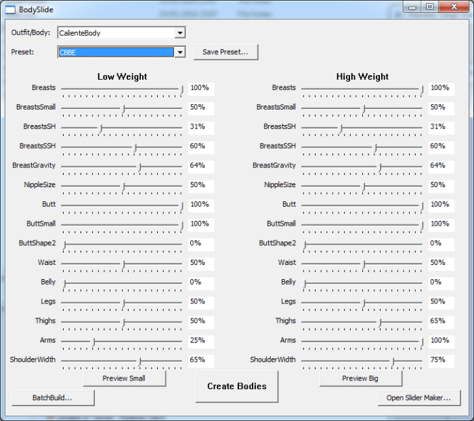This screenshot has width=474, height=421.
Task: Click the Preview Small button
Action: point(124,378)
